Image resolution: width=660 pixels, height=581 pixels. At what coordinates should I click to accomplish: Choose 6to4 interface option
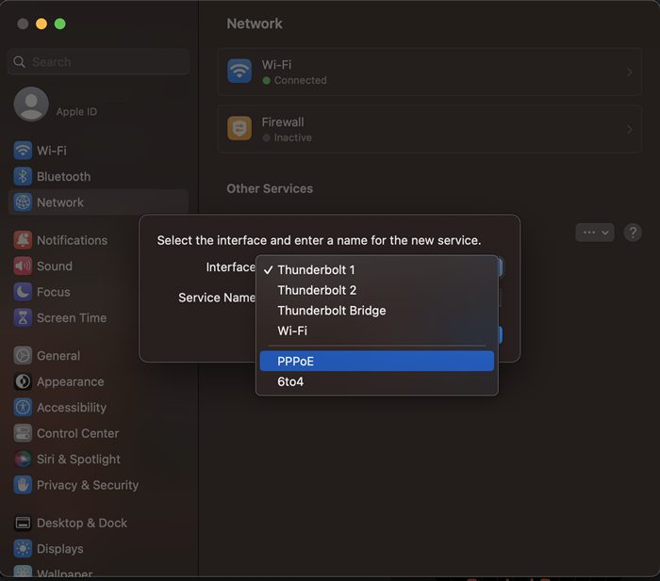tap(377, 381)
